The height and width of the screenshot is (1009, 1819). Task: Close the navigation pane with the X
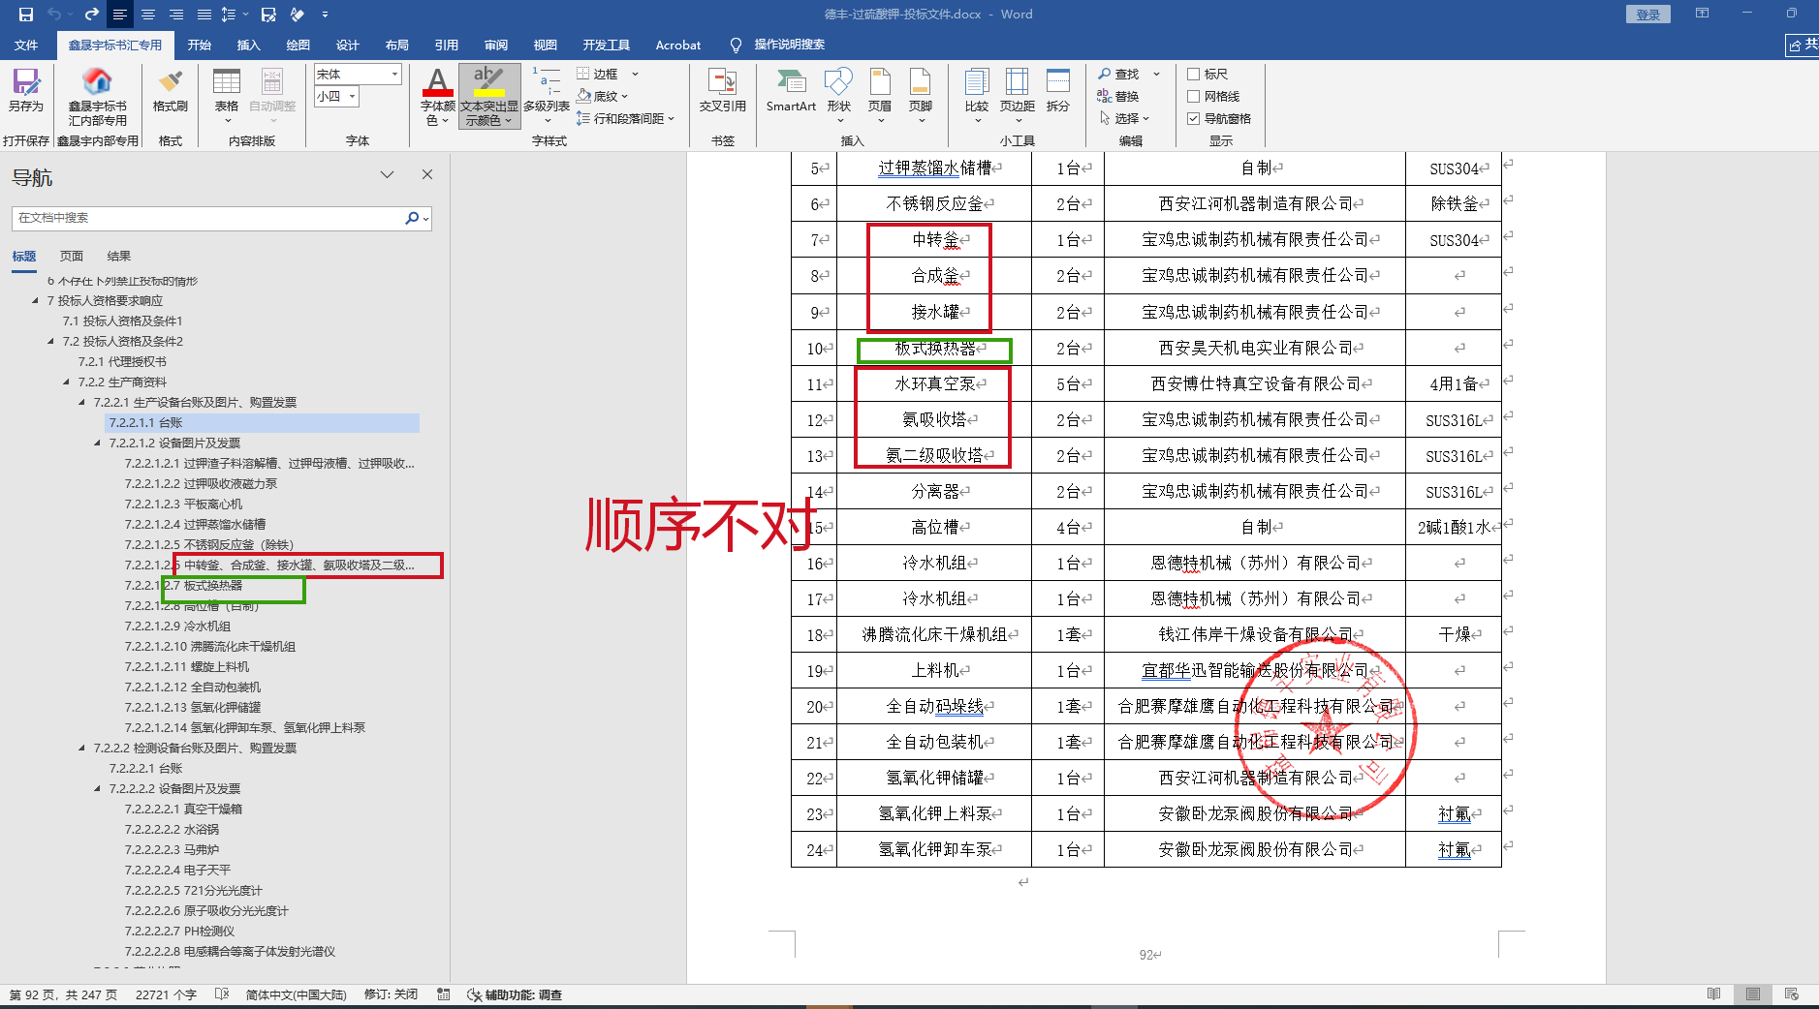click(427, 174)
